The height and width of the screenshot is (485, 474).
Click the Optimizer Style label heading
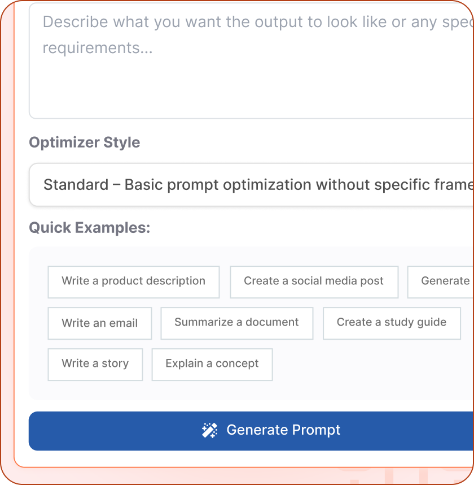coord(84,142)
